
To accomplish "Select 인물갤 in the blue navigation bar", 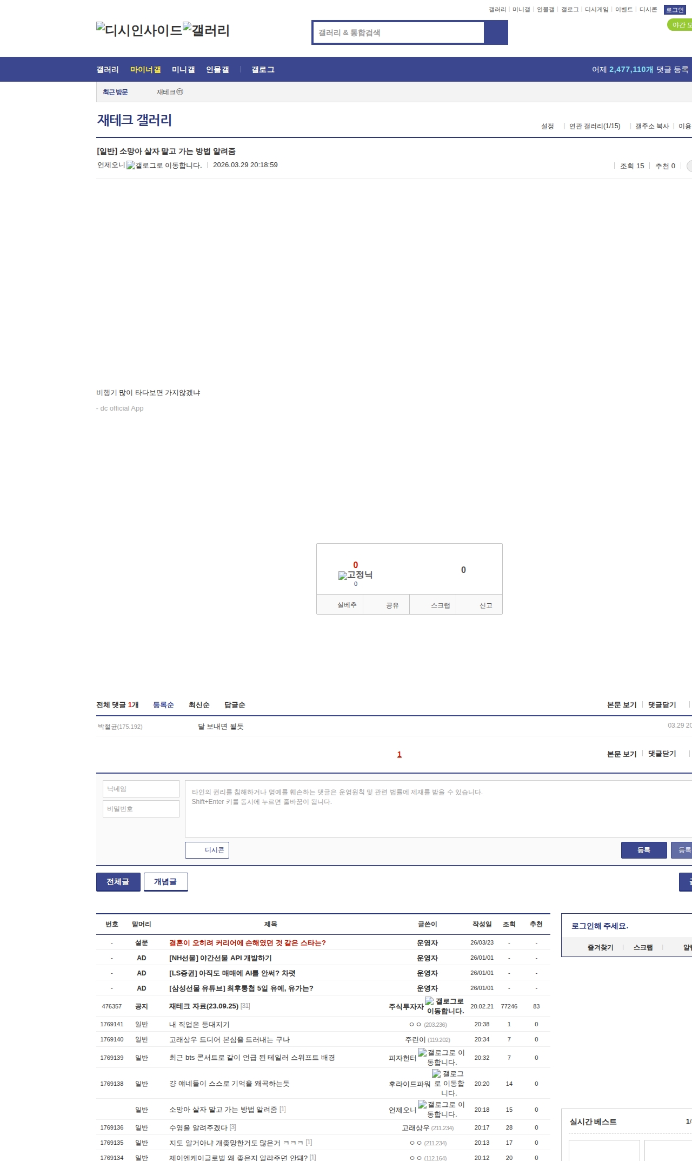I will click(217, 70).
